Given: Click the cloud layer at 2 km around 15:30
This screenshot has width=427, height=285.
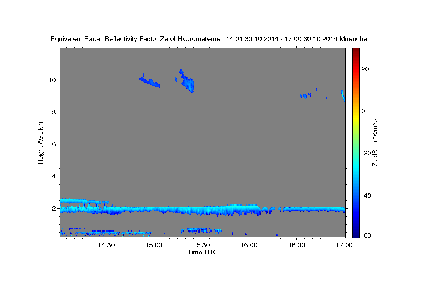Looking at the screenshot, I should click(x=201, y=210).
